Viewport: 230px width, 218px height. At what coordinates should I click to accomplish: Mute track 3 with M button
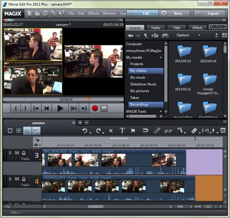17,153
